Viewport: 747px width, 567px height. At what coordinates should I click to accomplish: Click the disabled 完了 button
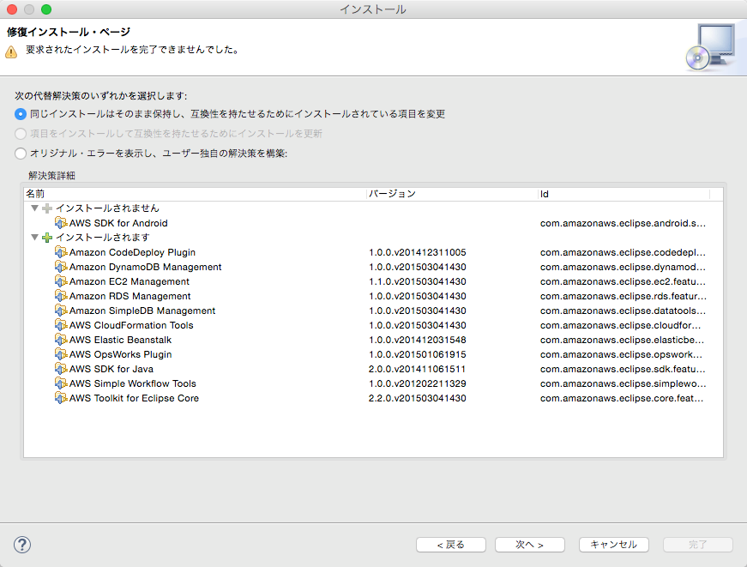[698, 545]
